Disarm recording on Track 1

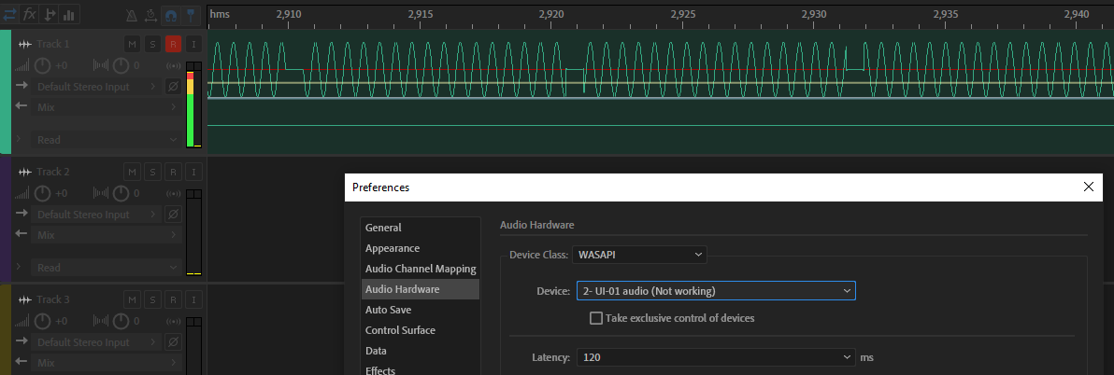tap(173, 44)
